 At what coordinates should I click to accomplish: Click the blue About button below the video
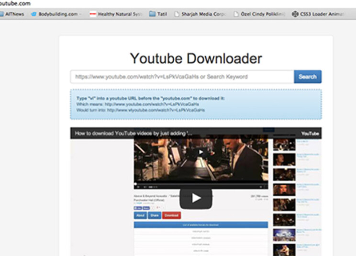[x=140, y=216]
